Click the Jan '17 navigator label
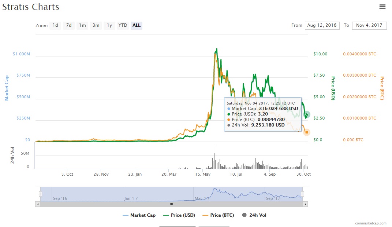 [x=131, y=198]
